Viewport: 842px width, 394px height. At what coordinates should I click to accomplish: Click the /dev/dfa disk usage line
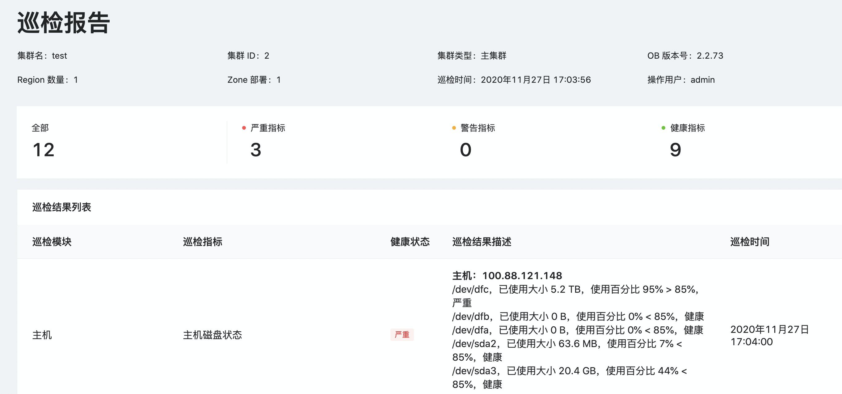click(578, 330)
